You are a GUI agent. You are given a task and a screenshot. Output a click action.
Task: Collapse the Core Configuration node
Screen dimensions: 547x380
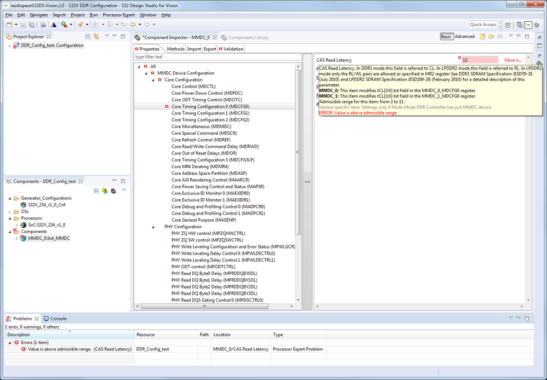click(x=153, y=80)
